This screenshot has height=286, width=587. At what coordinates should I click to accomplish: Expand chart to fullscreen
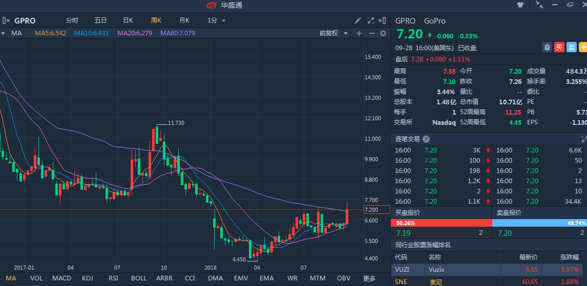(x=371, y=20)
